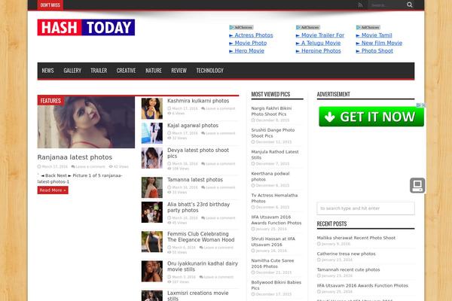This screenshot has width=452, height=301.
Task: Open the Gallery menu item
Action: [x=72, y=71]
